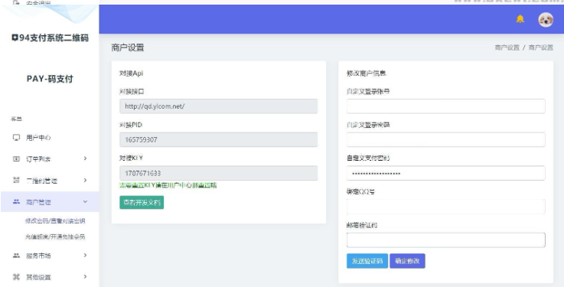The height and width of the screenshot is (287, 564).
Task: Click the green KEY reset hint text
Action: point(168,185)
